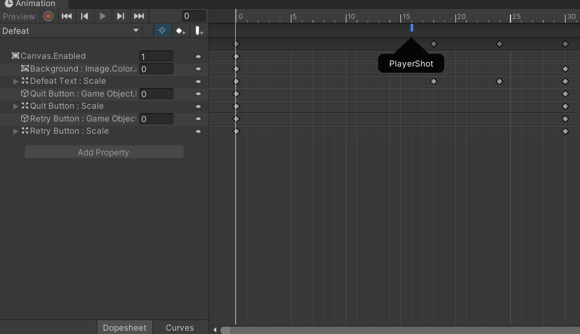Open Quit Button Scale property options dot
Image resolution: width=580 pixels, height=334 pixels.
tap(199, 107)
